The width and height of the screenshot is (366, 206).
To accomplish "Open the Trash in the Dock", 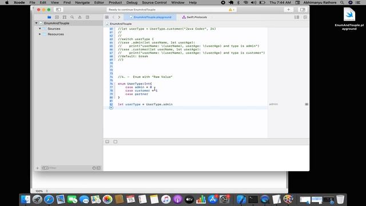I will tap(340, 200).
